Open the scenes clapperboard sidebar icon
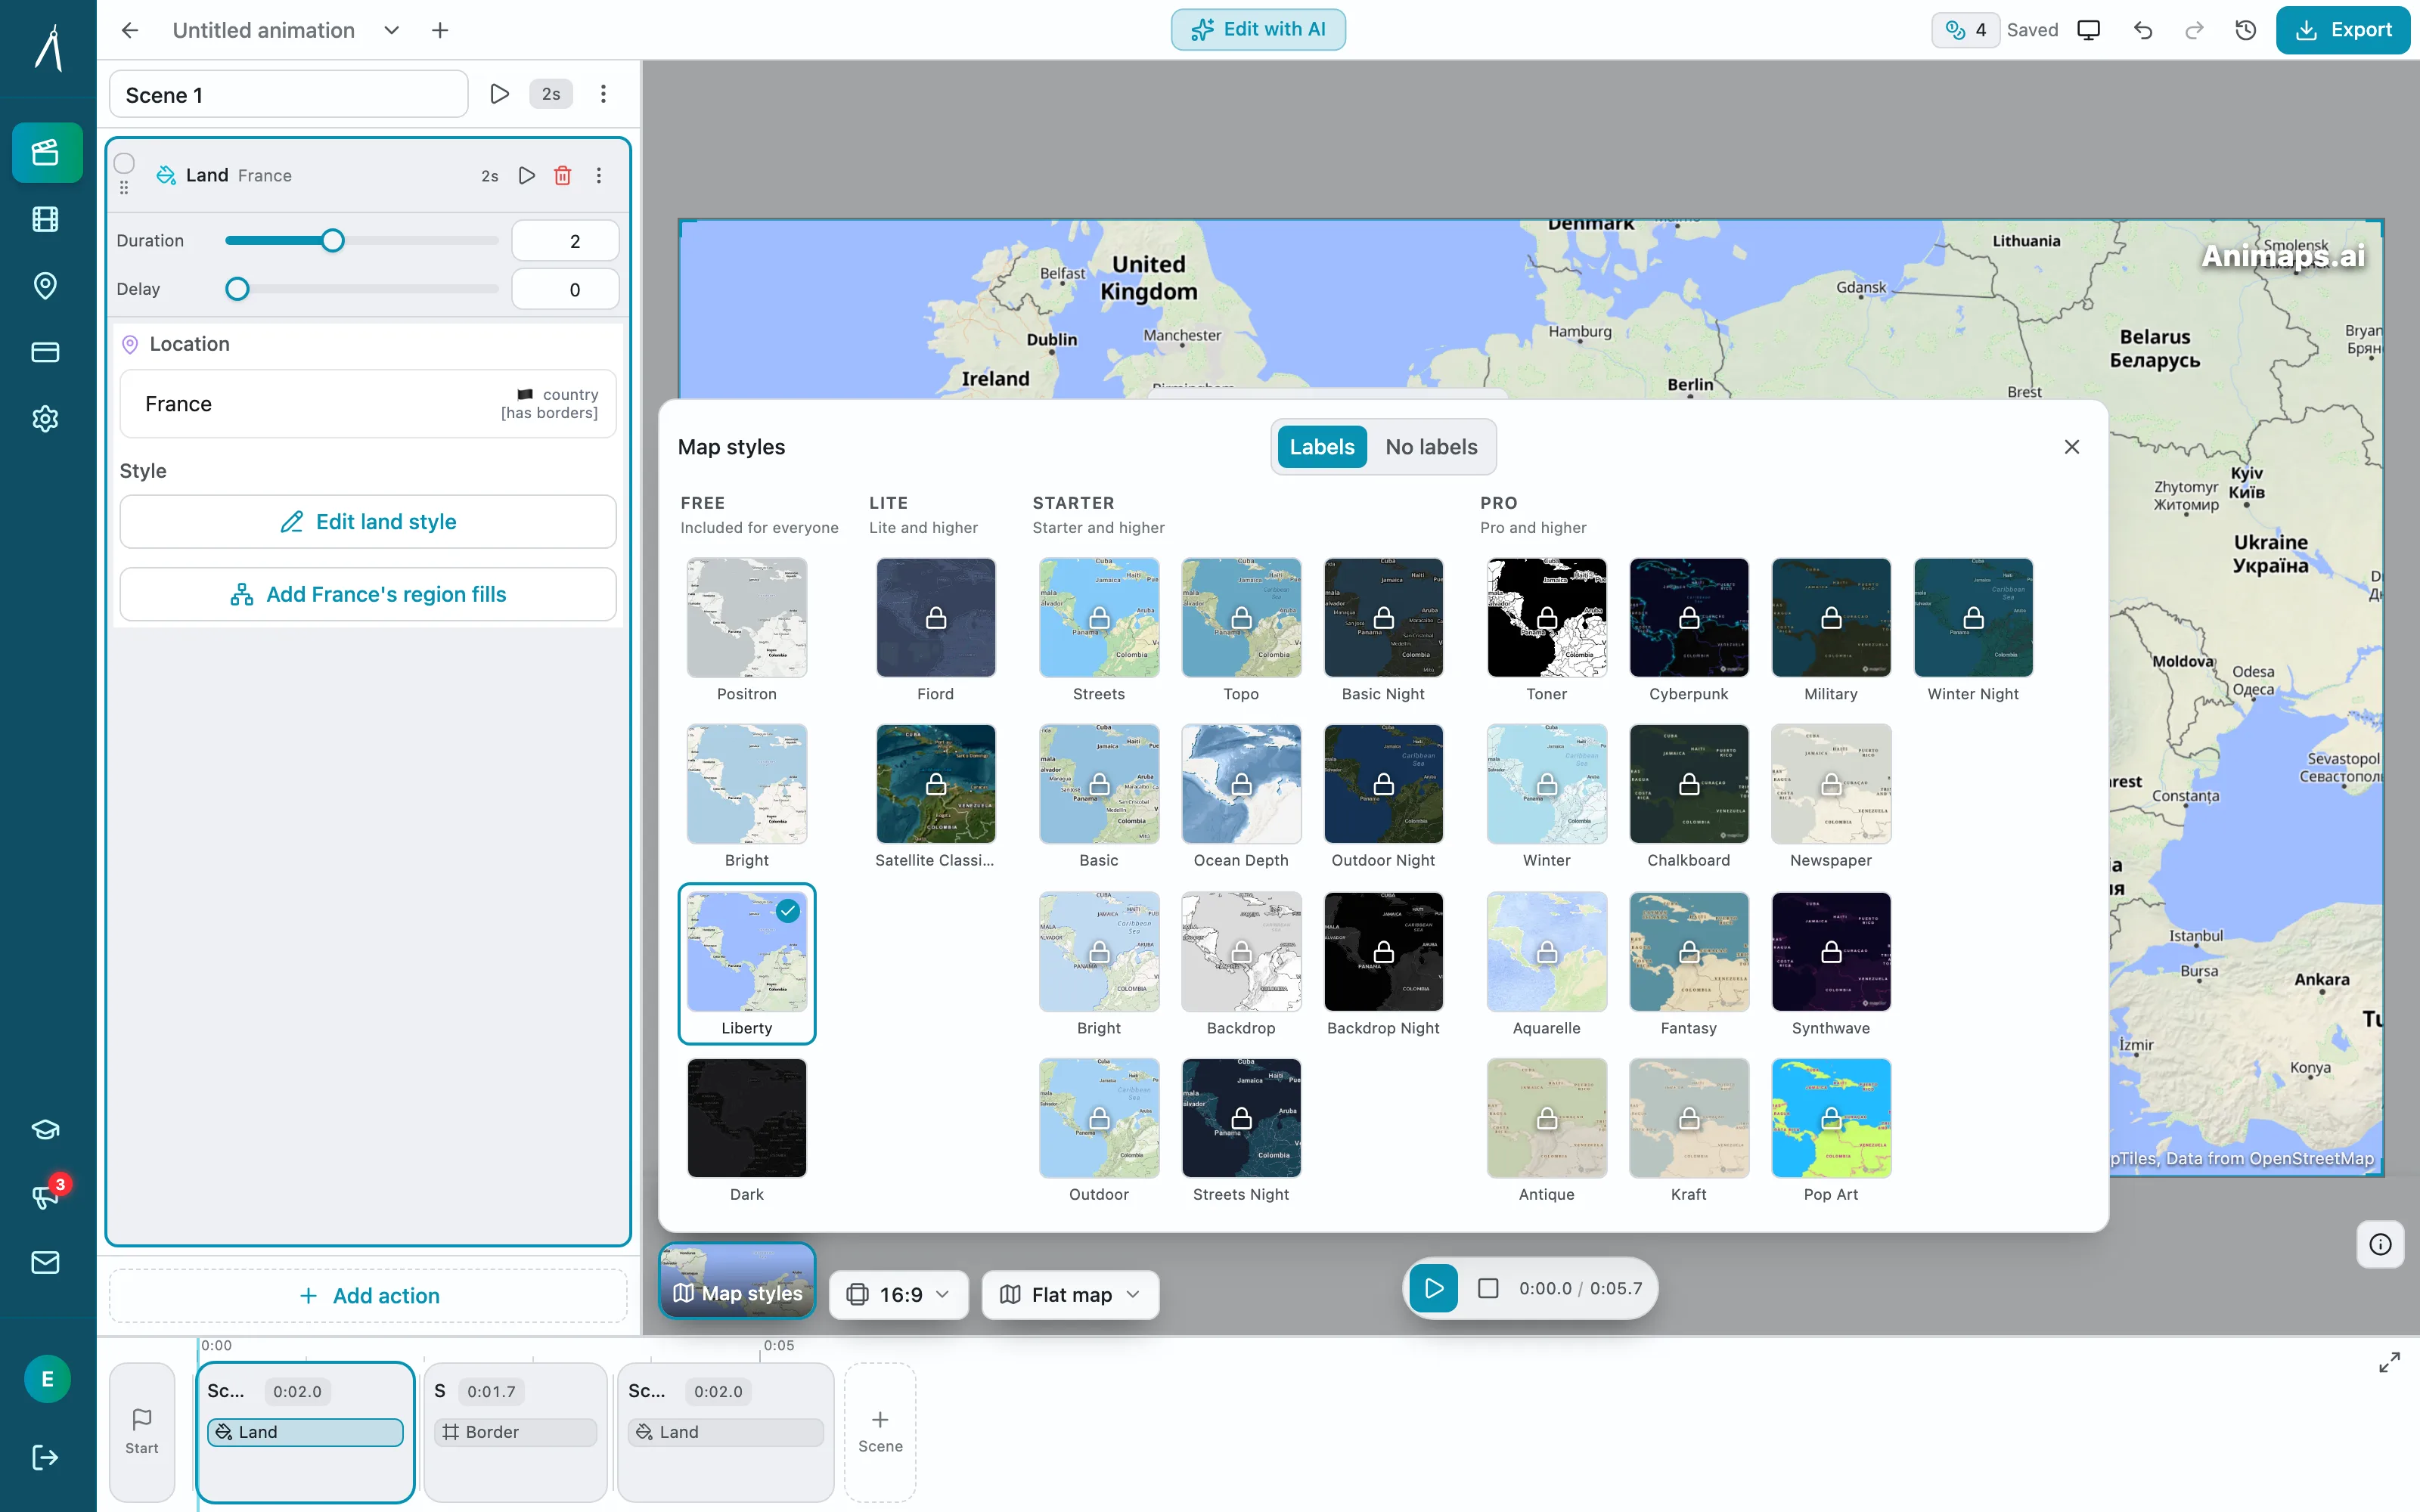This screenshot has height=1512, width=2420. [x=46, y=153]
